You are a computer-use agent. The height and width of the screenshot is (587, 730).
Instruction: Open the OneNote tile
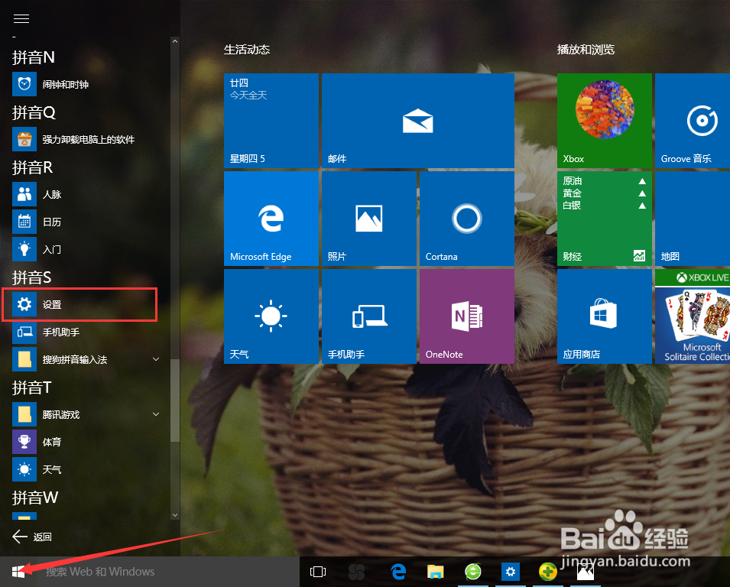pos(467,316)
